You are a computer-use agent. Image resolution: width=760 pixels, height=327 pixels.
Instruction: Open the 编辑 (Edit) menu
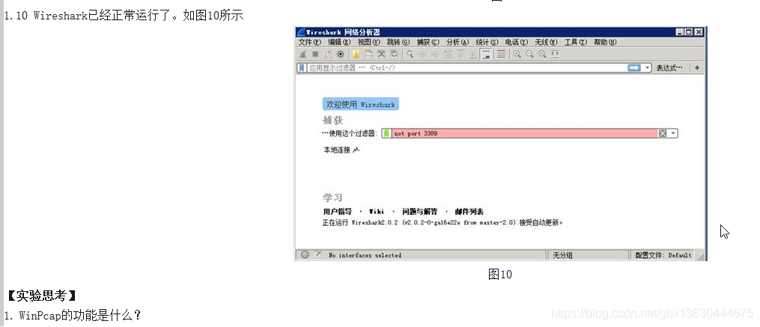(x=339, y=42)
